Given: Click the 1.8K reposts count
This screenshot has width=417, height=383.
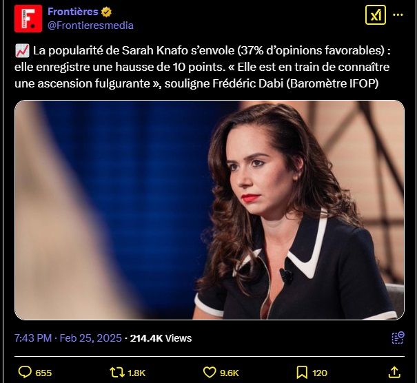Looking at the screenshot, I should pos(136,373).
